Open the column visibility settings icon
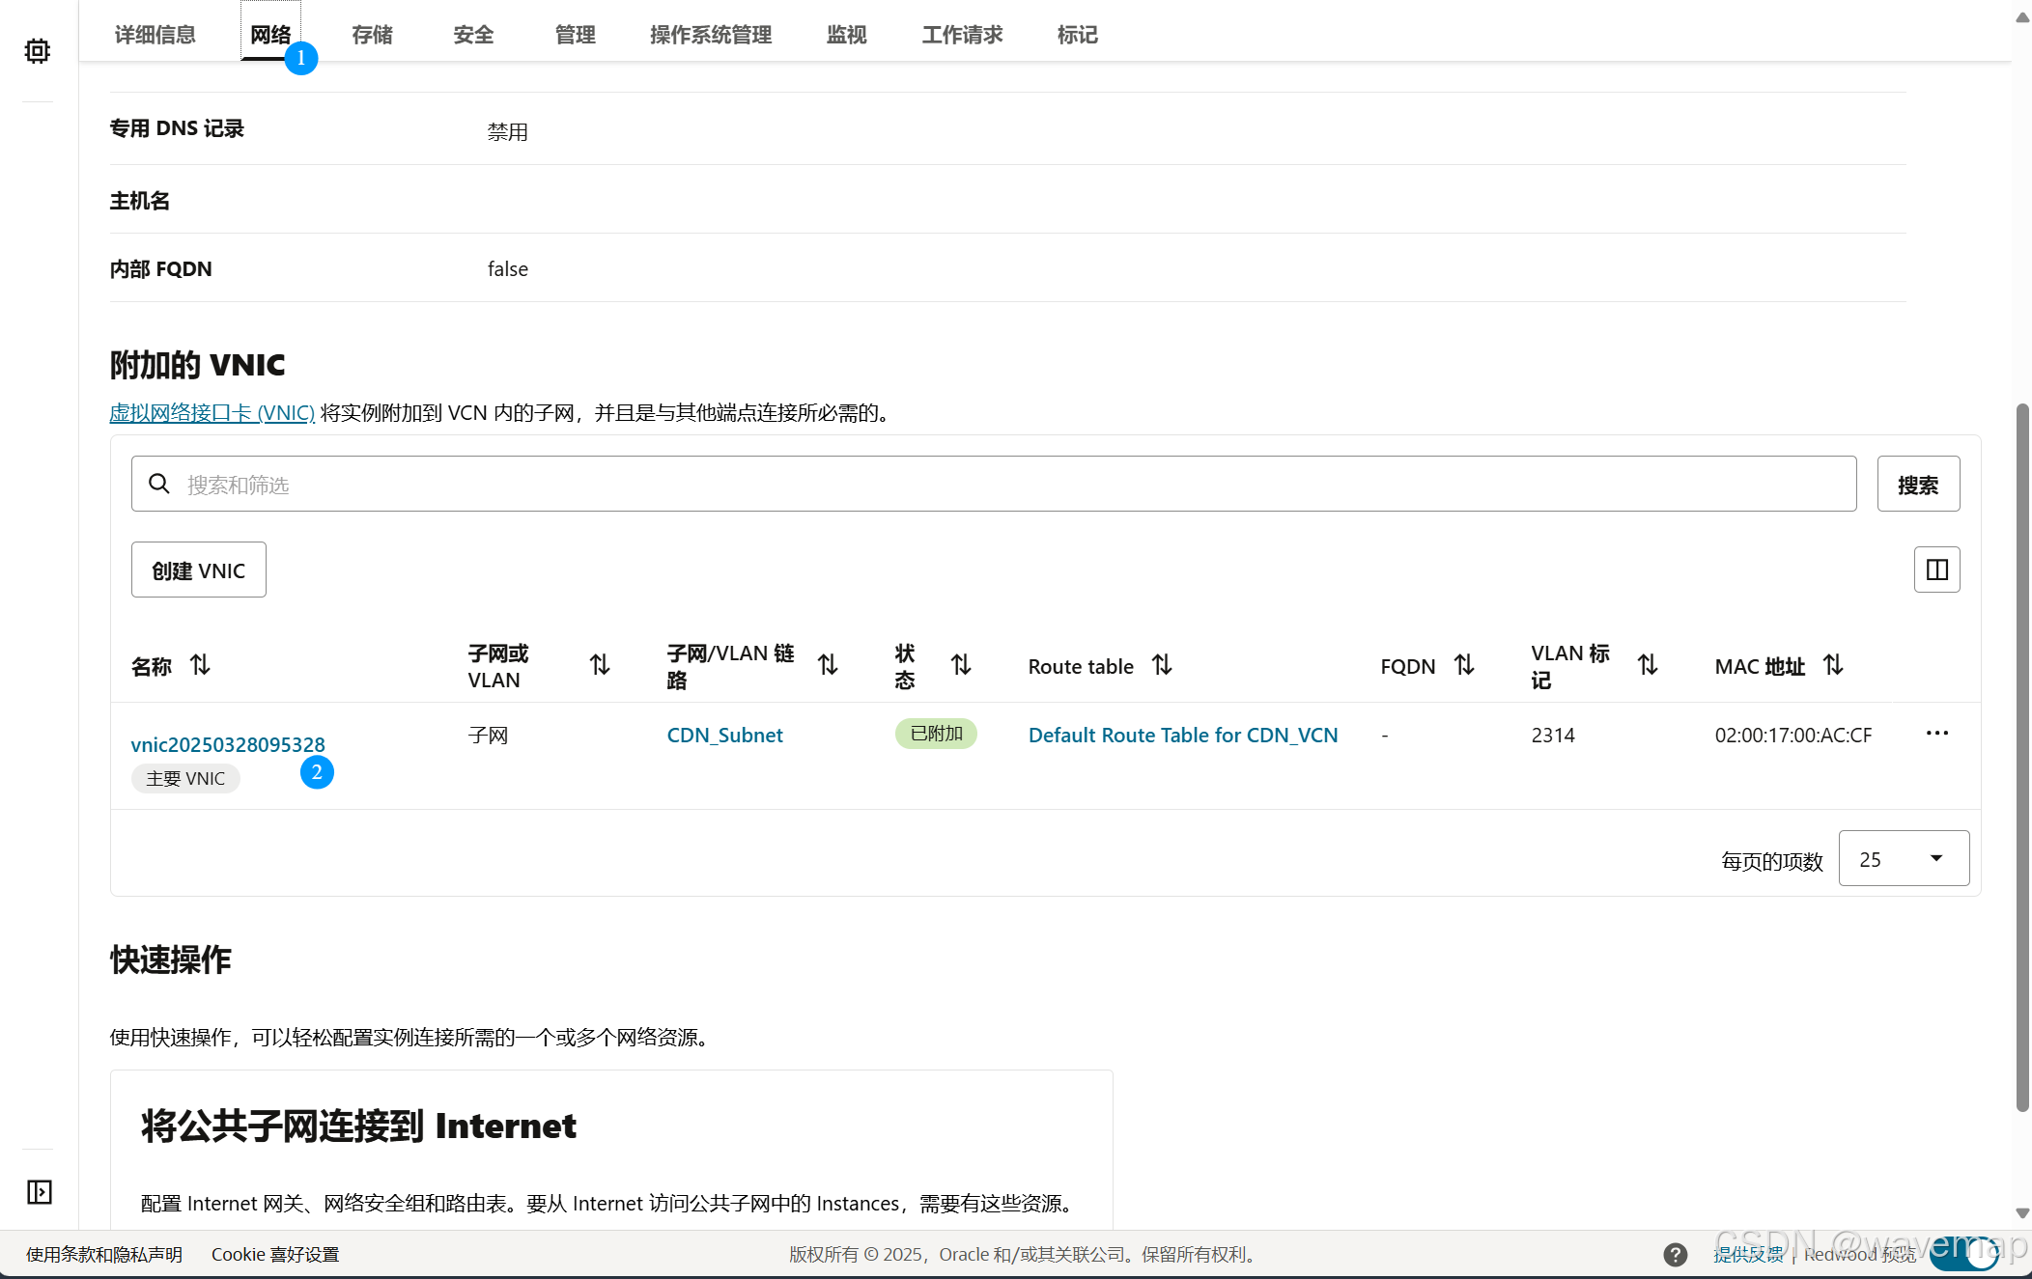The width and height of the screenshot is (2032, 1279). (x=1936, y=570)
